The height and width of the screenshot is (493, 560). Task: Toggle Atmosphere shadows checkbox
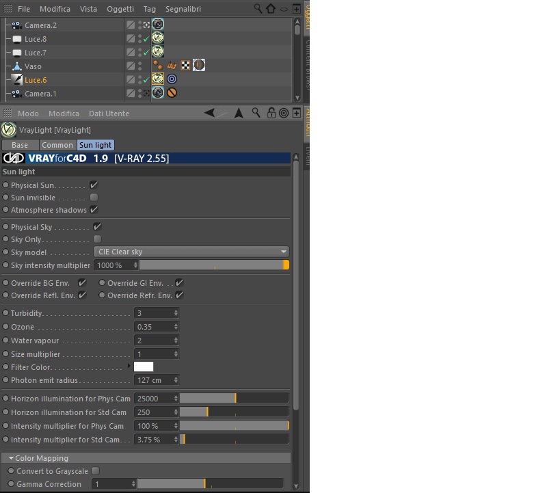pos(94,210)
